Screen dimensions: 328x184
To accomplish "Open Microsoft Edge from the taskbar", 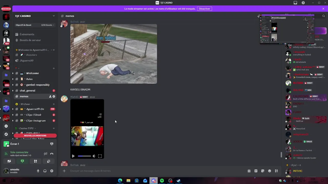I will tap(120, 181).
